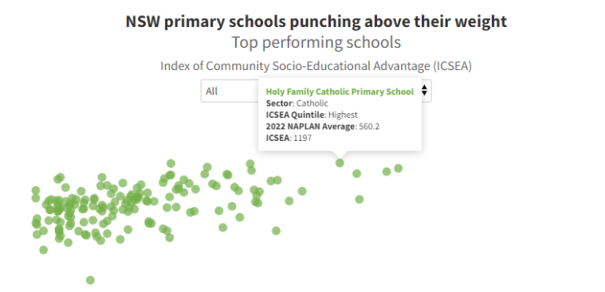605x292 pixels.
Task: Click the 'ICSEA: 1197' value in tooltip
Action: click(289, 138)
